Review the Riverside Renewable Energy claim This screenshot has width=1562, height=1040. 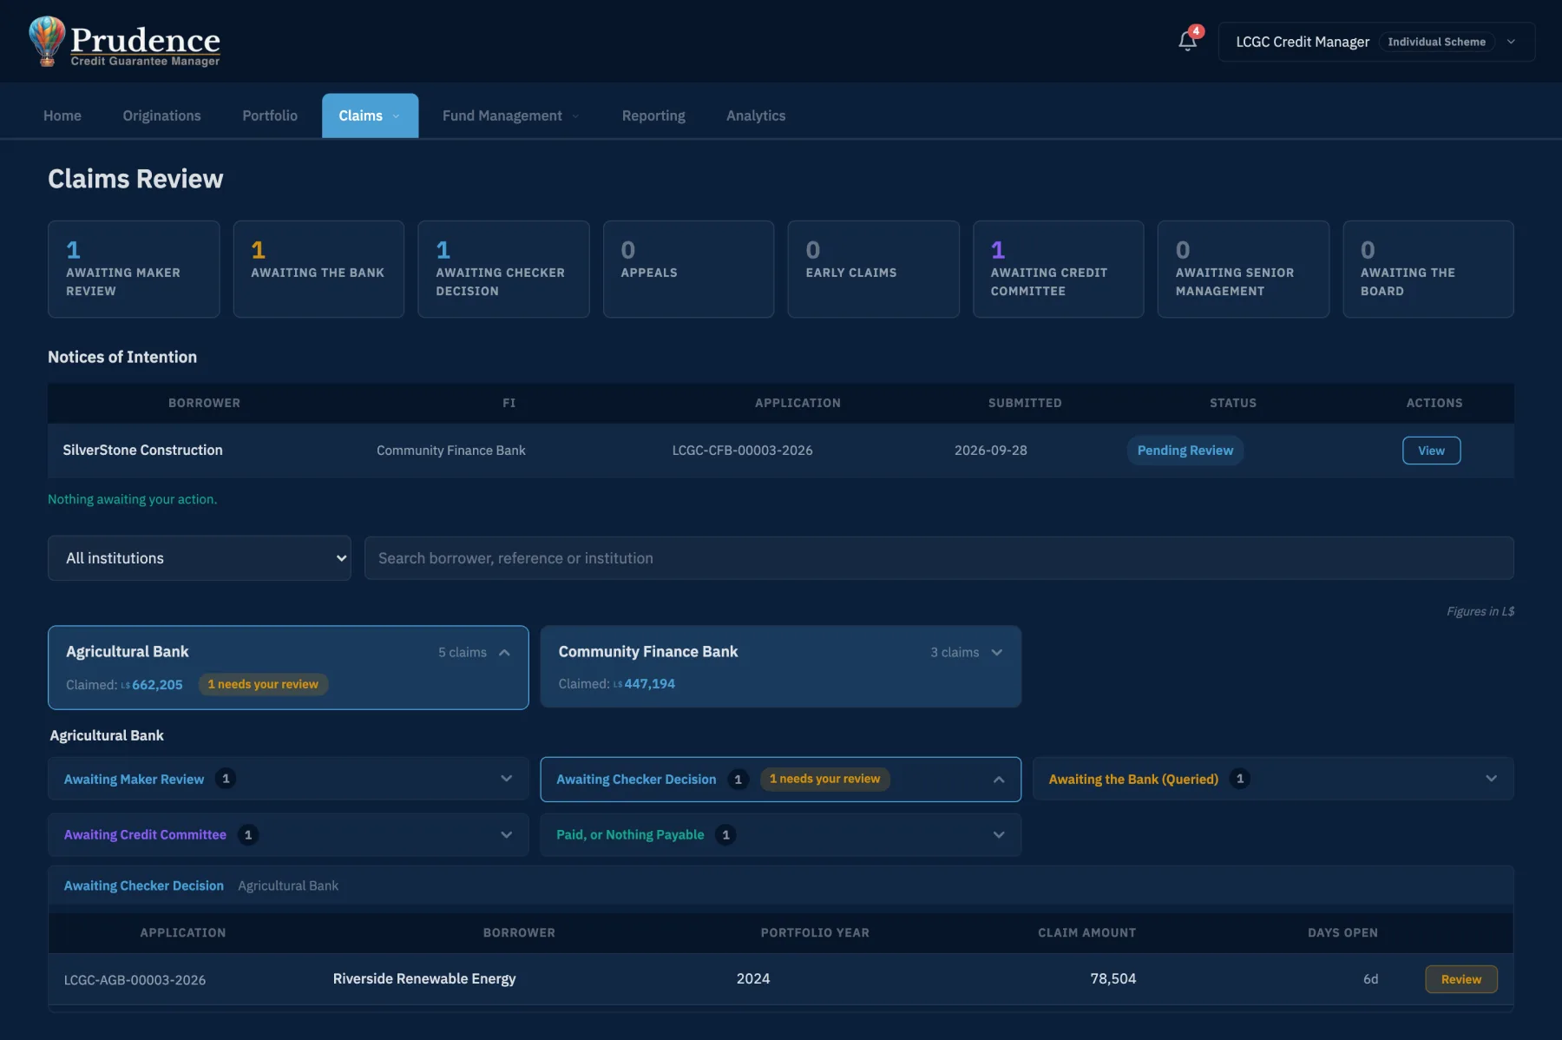coord(1460,979)
